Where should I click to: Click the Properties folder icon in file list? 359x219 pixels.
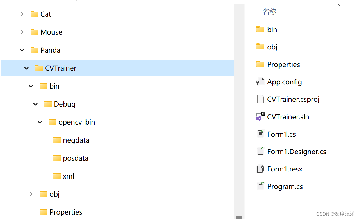pyautogui.click(x=260, y=64)
